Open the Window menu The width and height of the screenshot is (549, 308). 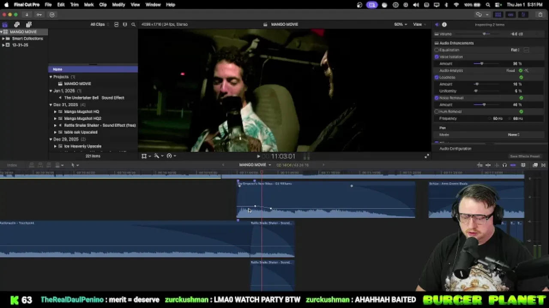(153, 5)
